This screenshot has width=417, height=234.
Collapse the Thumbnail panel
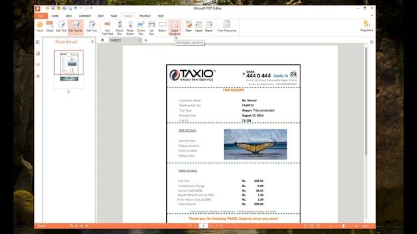[x=93, y=42]
